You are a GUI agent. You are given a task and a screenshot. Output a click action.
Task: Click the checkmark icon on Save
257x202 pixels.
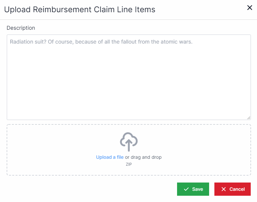tap(186, 189)
